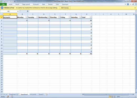Select the Accounts header cell

10,17
